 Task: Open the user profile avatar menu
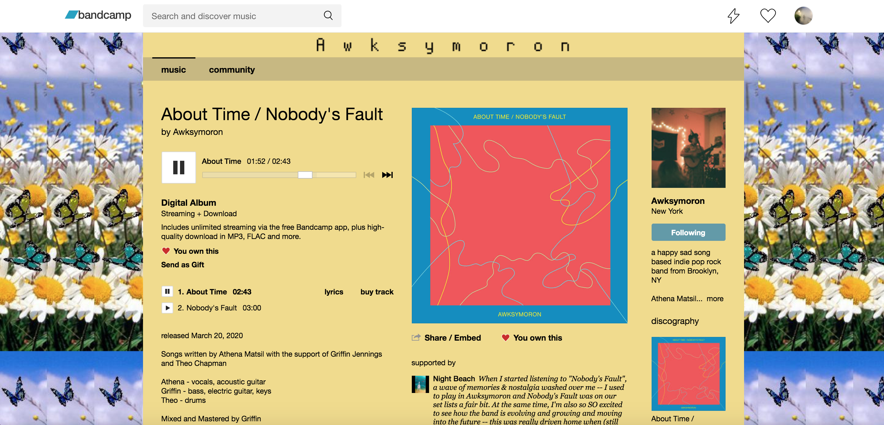click(803, 15)
